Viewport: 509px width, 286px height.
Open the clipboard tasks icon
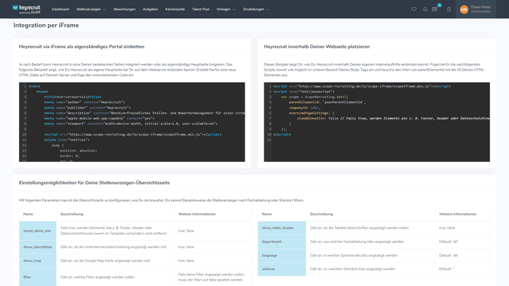pos(449,9)
